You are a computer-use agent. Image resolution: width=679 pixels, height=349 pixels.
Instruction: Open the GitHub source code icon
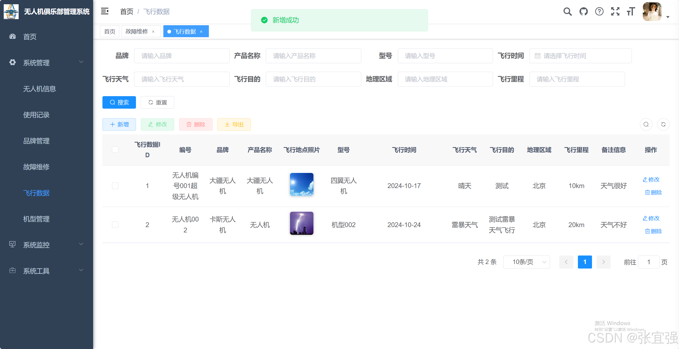(x=583, y=11)
